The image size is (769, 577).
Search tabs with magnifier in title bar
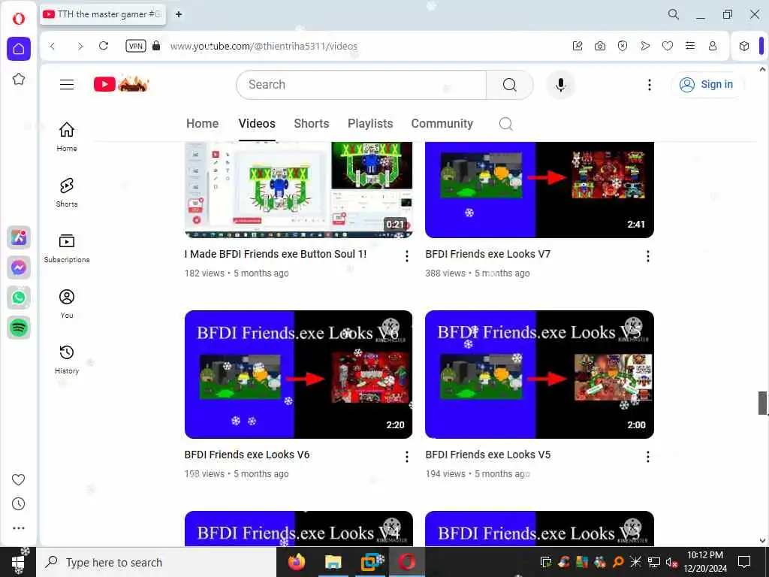674,14
